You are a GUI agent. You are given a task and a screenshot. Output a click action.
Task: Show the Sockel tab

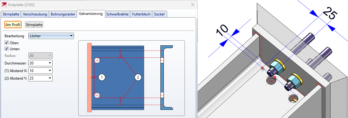tap(160, 14)
